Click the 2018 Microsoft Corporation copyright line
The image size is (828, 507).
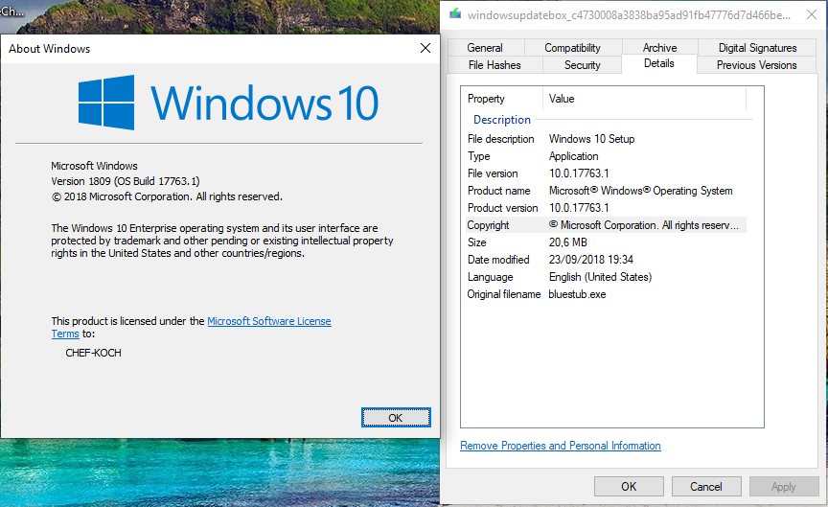tap(167, 196)
